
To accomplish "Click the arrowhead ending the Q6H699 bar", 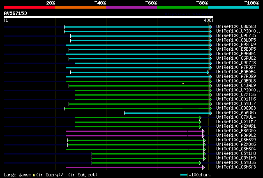I will tap(205, 141).
